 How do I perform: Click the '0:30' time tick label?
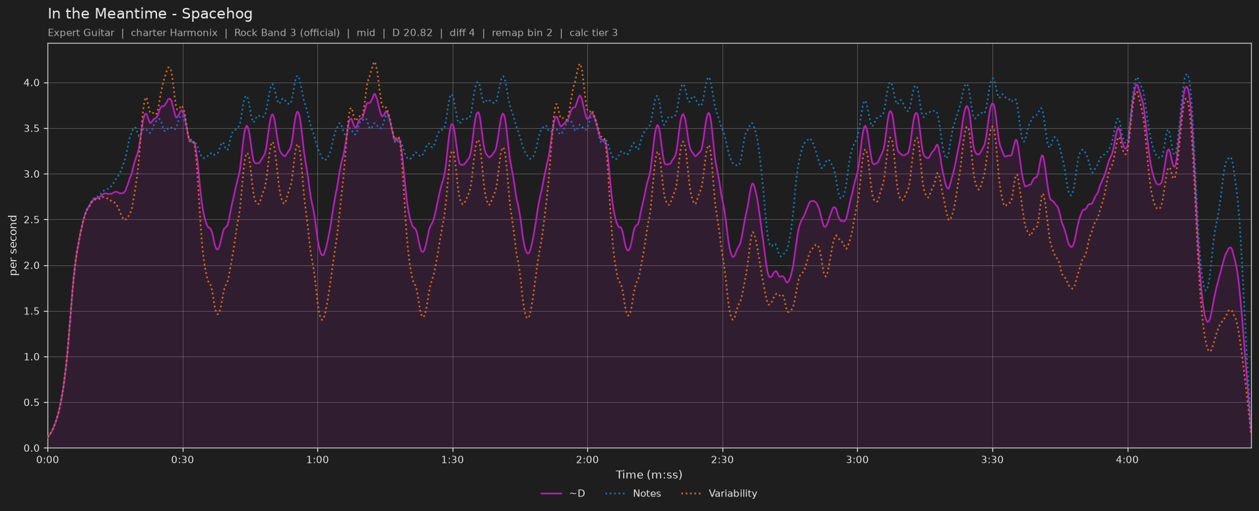click(183, 460)
